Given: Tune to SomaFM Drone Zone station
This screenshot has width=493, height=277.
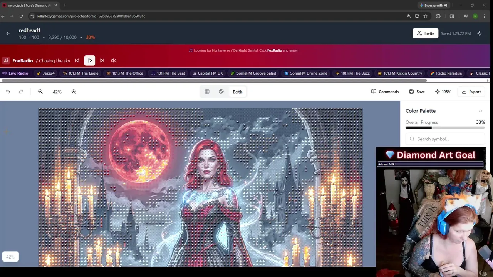Looking at the screenshot, I should (306, 73).
